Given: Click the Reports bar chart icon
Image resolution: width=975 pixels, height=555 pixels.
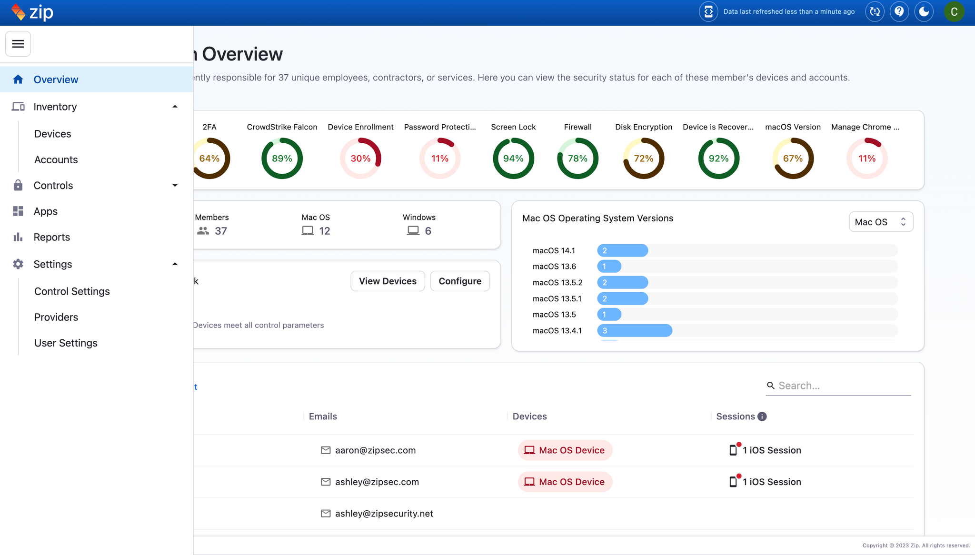Looking at the screenshot, I should (18, 237).
